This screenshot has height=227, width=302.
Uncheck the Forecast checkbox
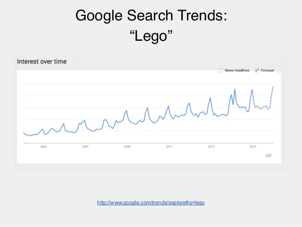point(257,70)
